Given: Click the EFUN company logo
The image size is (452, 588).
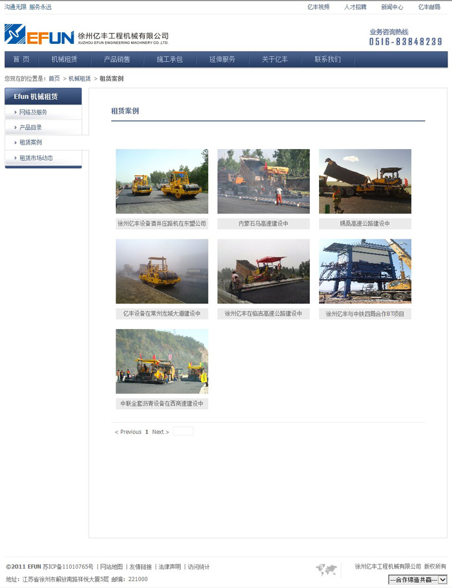Looking at the screenshot, I should point(87,34).
